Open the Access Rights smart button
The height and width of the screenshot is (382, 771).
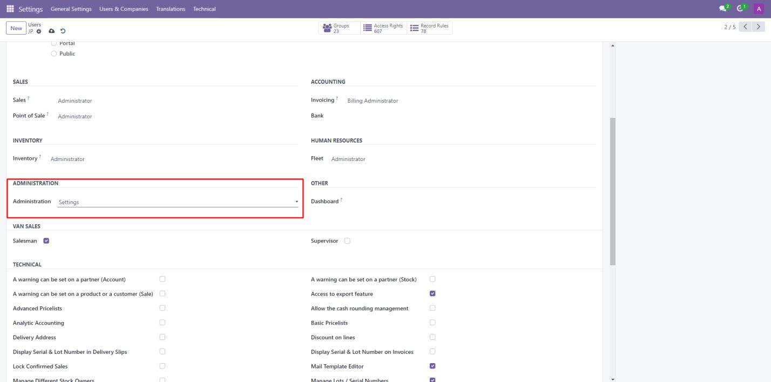pos(383,28)
